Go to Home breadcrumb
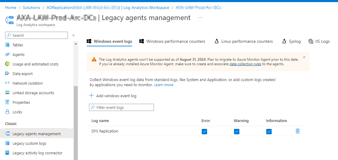The width and height of the screenshot is (338, 160). tap(11, 7)
